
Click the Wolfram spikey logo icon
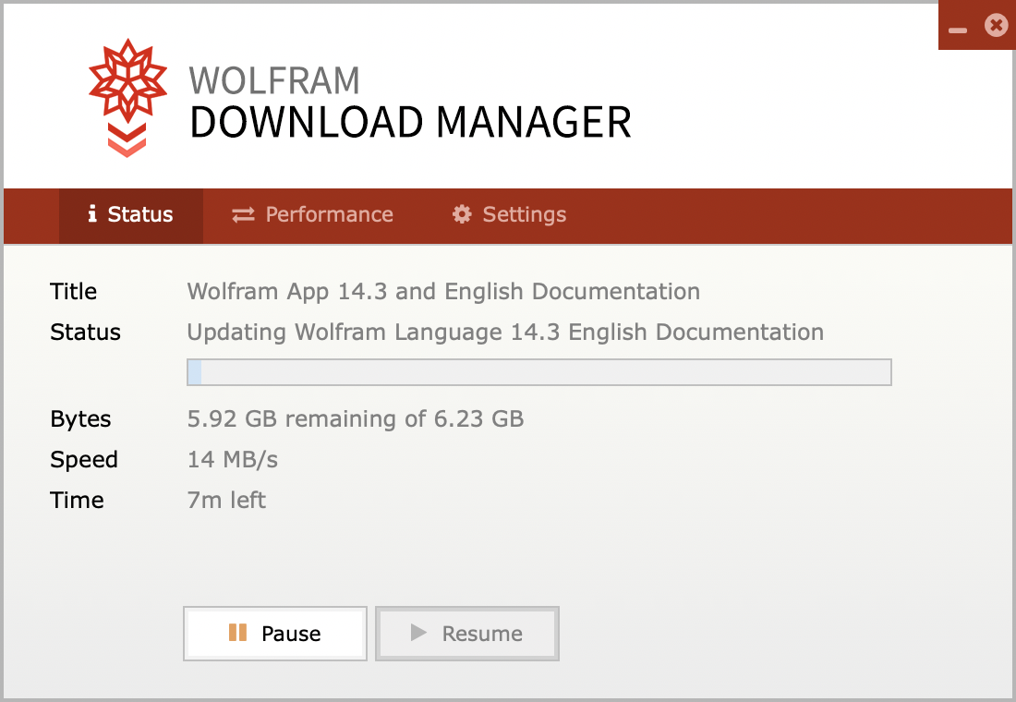[x=127, y=81]
